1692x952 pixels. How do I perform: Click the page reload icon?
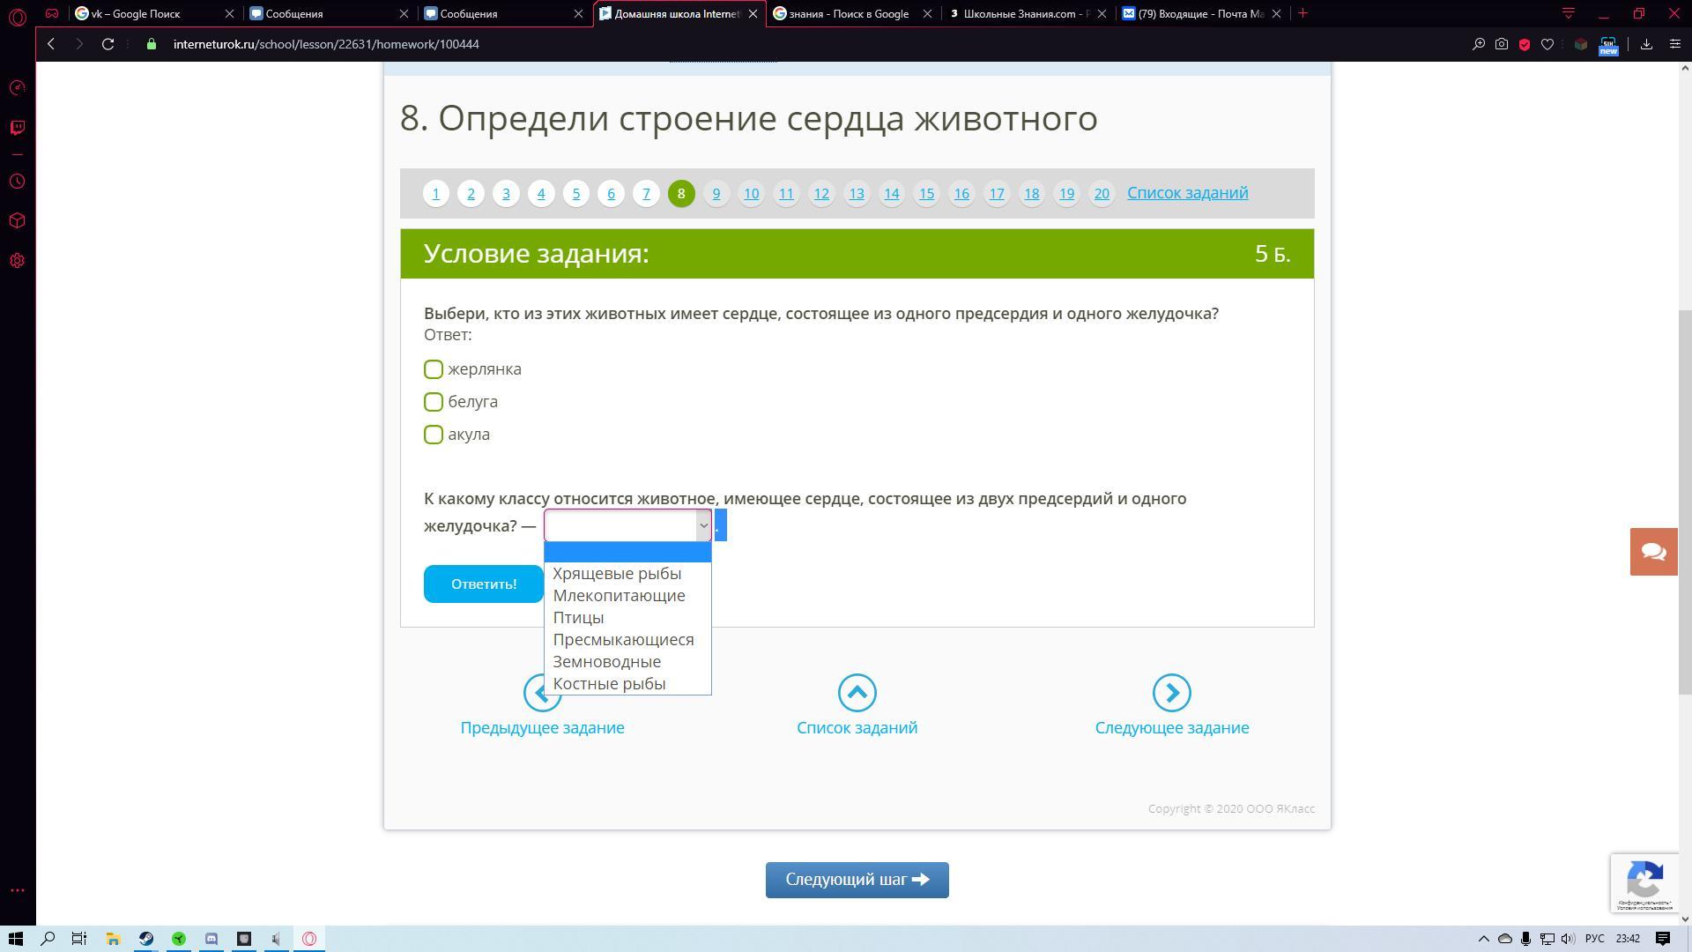tap(108, 44)
